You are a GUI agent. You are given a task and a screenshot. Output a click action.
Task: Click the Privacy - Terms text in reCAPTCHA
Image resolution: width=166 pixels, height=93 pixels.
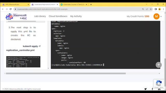[x=159, y=87]
